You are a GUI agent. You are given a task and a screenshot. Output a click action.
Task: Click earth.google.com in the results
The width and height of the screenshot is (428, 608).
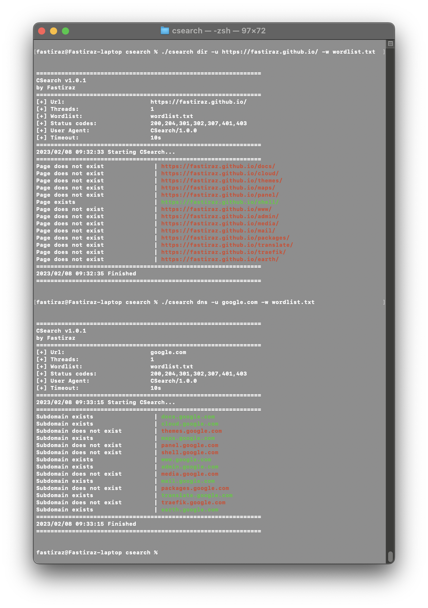point(190,510)
